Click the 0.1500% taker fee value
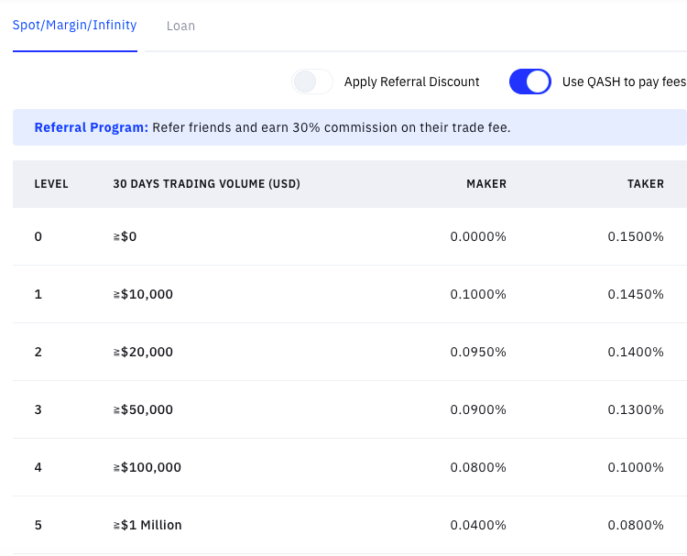 pos(636,236)
